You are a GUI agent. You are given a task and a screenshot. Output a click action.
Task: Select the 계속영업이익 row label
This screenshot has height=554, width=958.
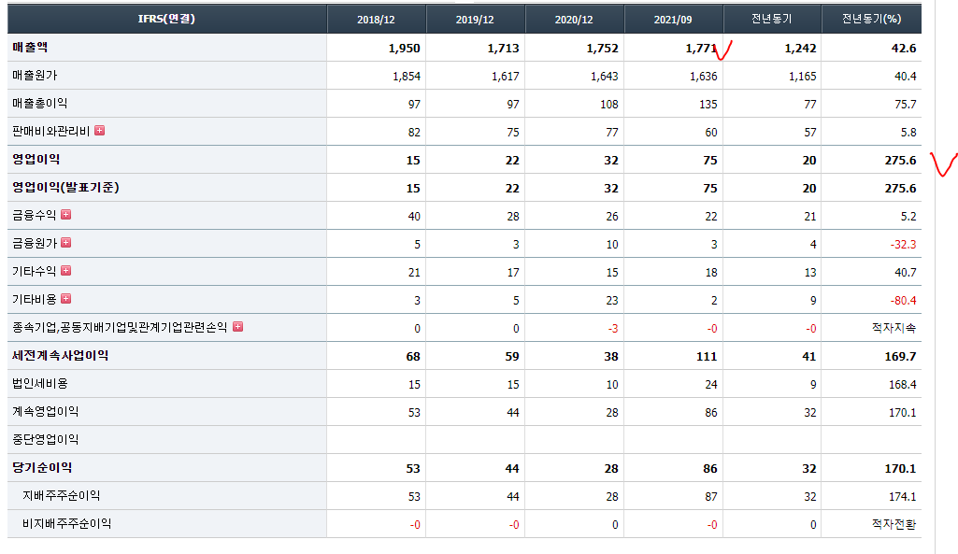pyautogui.click(x=45, y=412)
